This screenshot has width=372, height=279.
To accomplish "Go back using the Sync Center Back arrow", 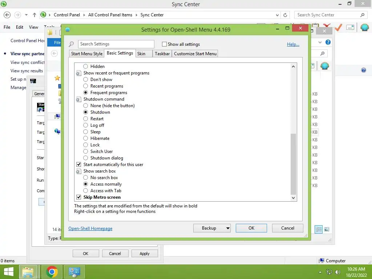I will pyautogui.click(x=7, y=15).
